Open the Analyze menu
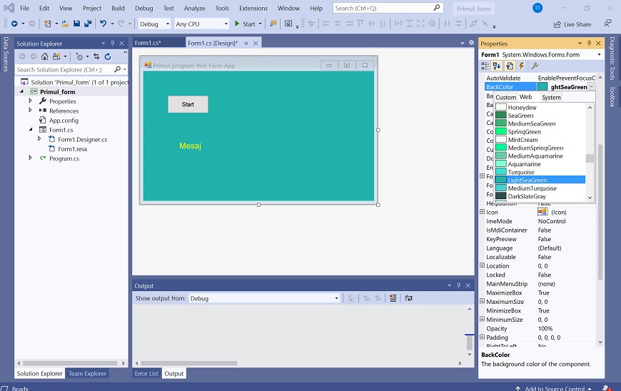The image size is (621, 391). click(194, 8)
